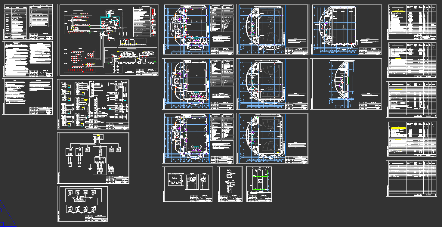Click the detail sheet with three small views
The height and width of the screenshot is (227, 442).
(187, 184)
